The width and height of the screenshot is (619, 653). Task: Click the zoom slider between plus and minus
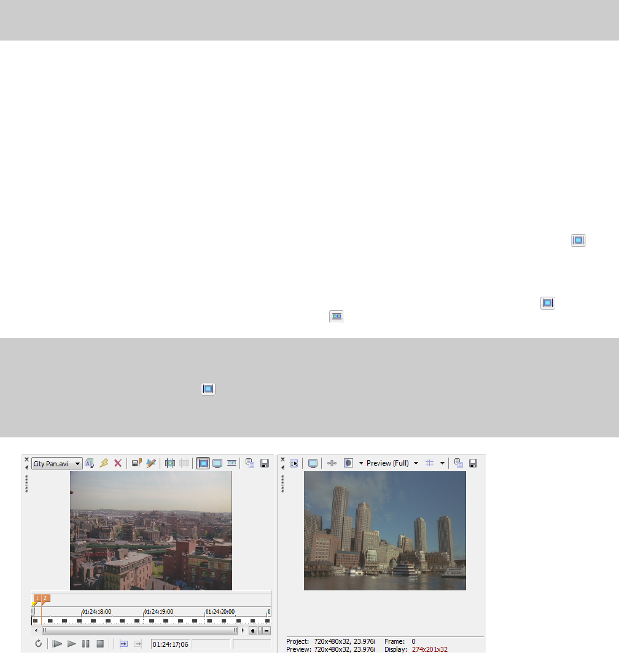(x=260, y=630)
